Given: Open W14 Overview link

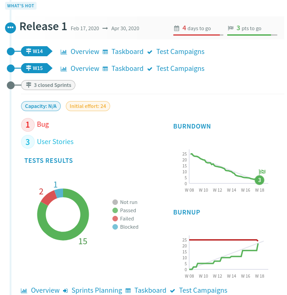Looking at the screenshot, I should point(85,52).
